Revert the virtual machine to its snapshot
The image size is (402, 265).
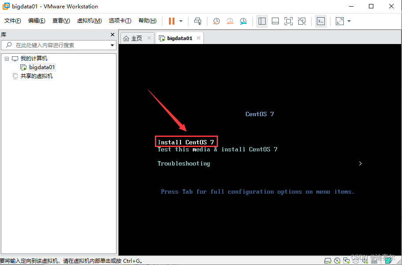tap(230, 21)
